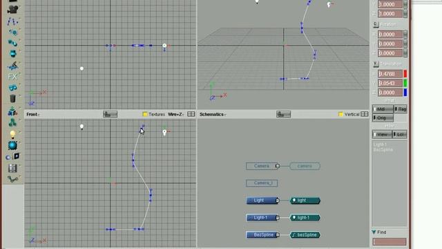This screenshot has height=249, width=442.
Task: Toggle the Orig snap option
Action: pyautogui.click(x=383, y=118)
